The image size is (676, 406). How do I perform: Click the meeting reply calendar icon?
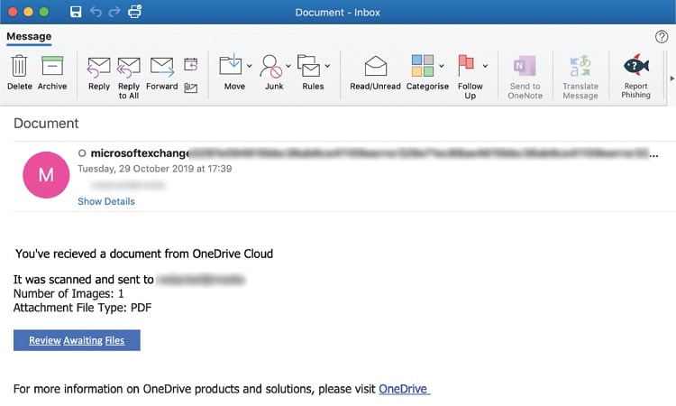pyautogui.click(x=190, y=64)
